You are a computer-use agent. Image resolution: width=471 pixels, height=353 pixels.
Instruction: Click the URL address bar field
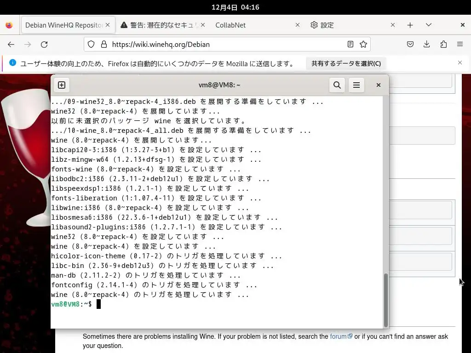click(x=227, y=45)
